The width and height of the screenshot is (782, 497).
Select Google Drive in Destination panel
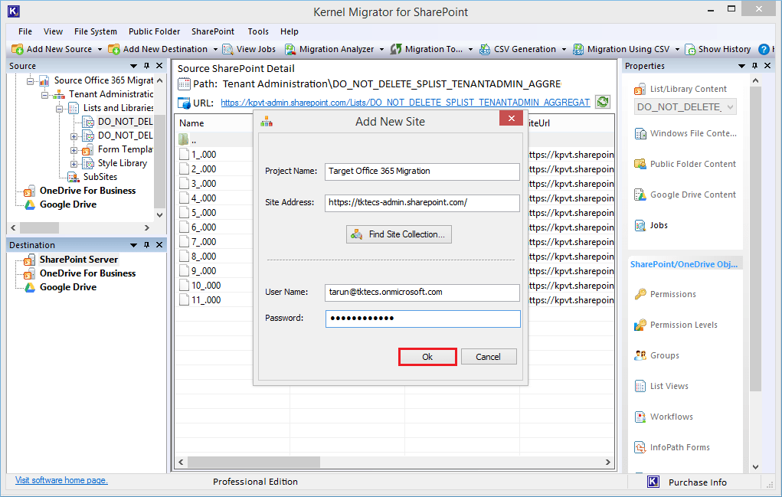tap(68, 288)
